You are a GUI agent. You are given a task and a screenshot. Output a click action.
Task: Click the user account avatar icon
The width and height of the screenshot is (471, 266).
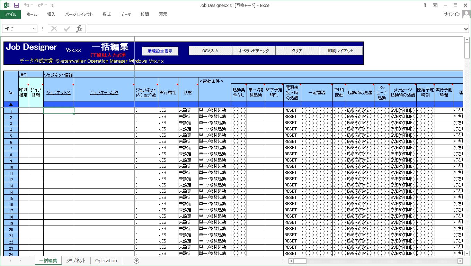466,15
